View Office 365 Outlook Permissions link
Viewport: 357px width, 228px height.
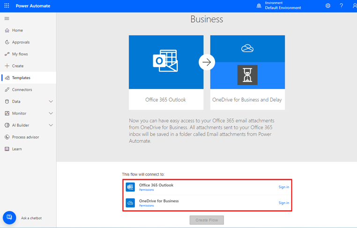pyautogui.click(x=146, y=190)
